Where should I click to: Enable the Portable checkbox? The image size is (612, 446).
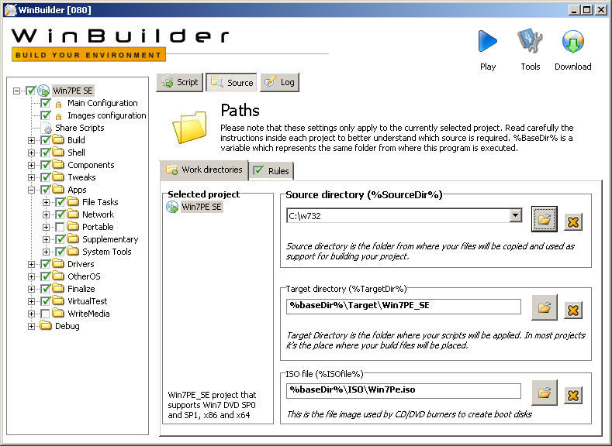[x=60, y=227]
